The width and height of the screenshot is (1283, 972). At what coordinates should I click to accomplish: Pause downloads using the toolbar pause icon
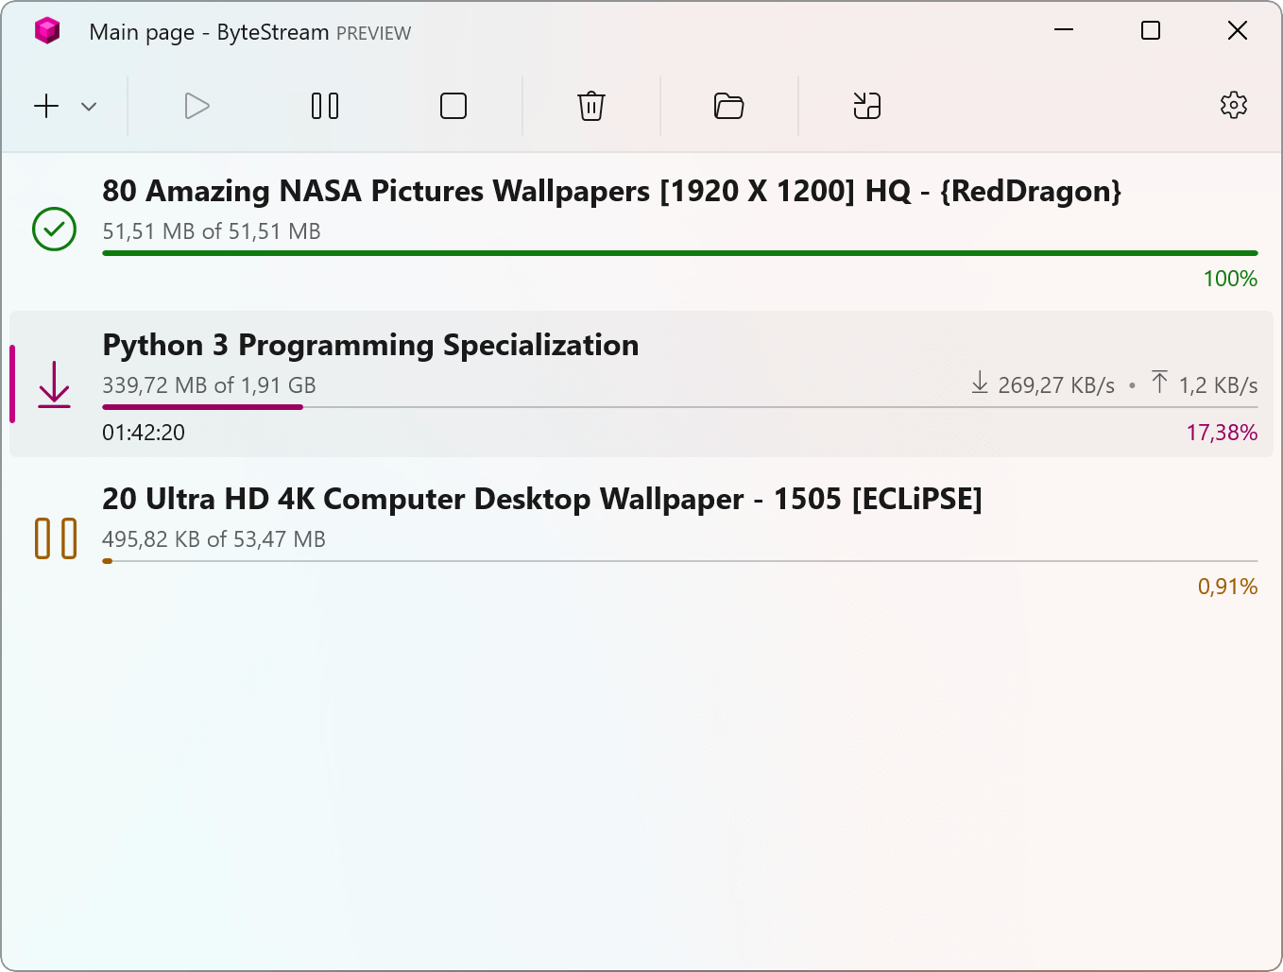pos(324,106)
